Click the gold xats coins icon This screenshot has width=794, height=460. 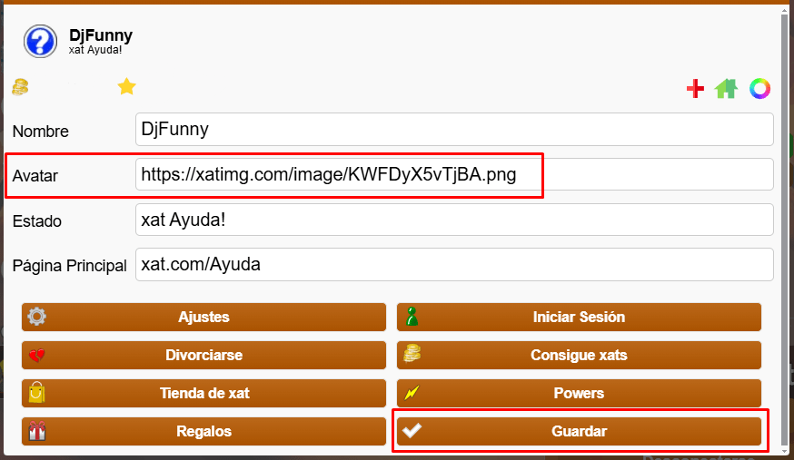20,87
